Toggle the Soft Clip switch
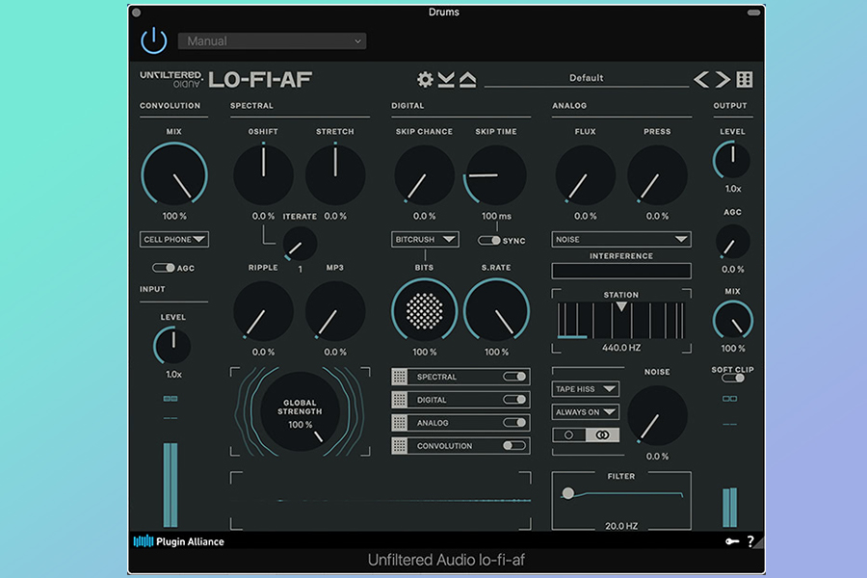 [733, 379]
